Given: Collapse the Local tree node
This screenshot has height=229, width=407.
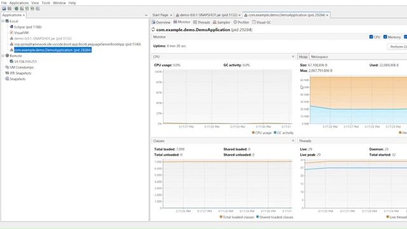Looking at the screenshot, I should coord(3,21).
